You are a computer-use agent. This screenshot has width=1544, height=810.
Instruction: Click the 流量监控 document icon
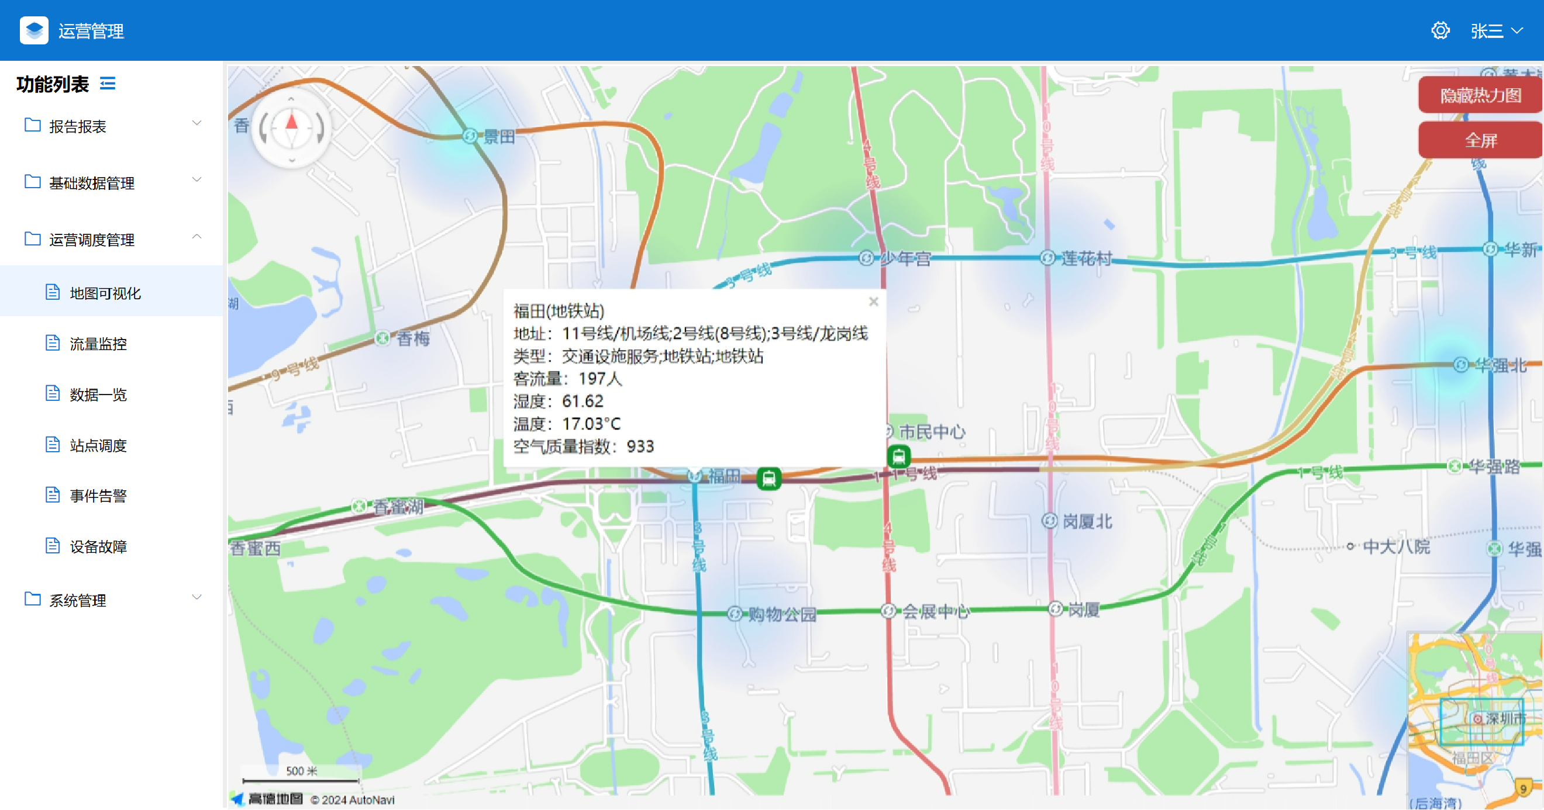coord(53,342)
